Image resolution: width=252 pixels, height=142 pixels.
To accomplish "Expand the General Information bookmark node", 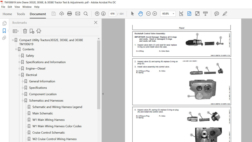I will click(23, 81).
